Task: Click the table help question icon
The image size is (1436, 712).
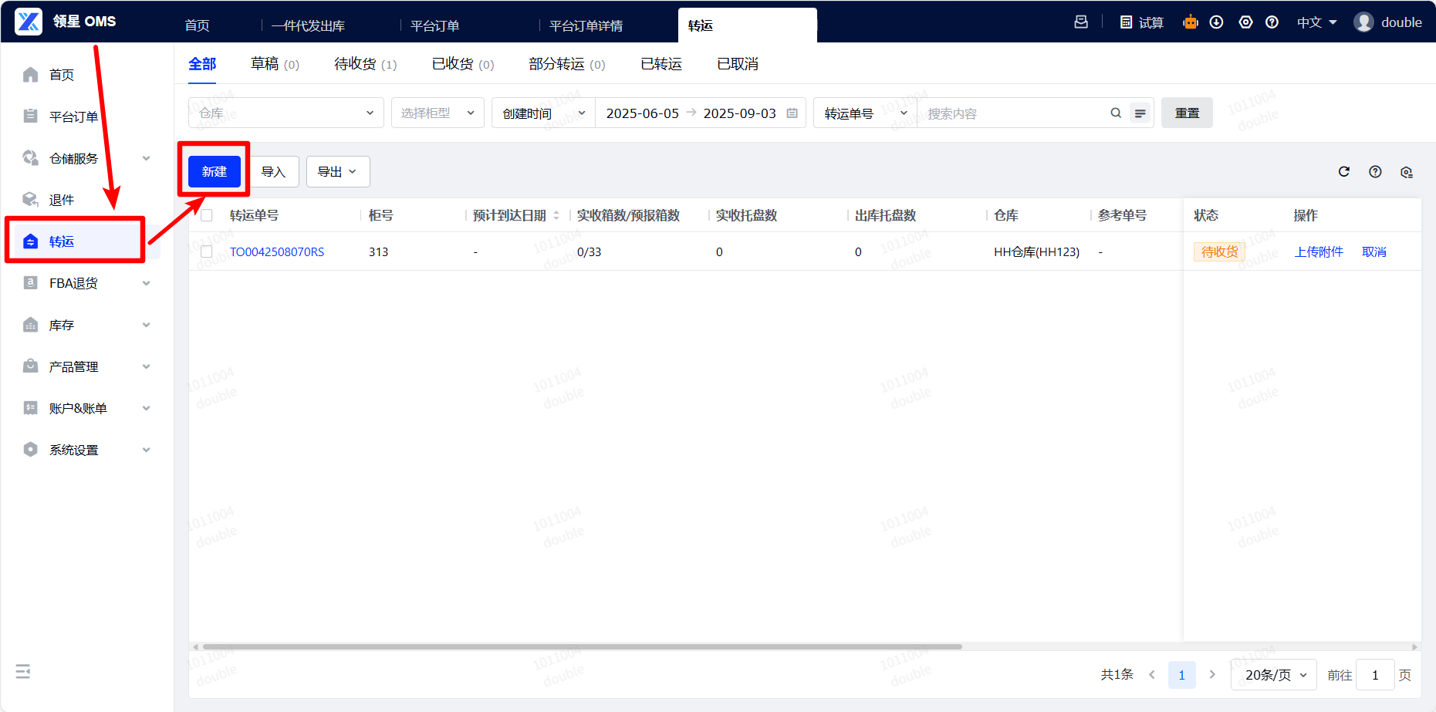Action: 1375,171
